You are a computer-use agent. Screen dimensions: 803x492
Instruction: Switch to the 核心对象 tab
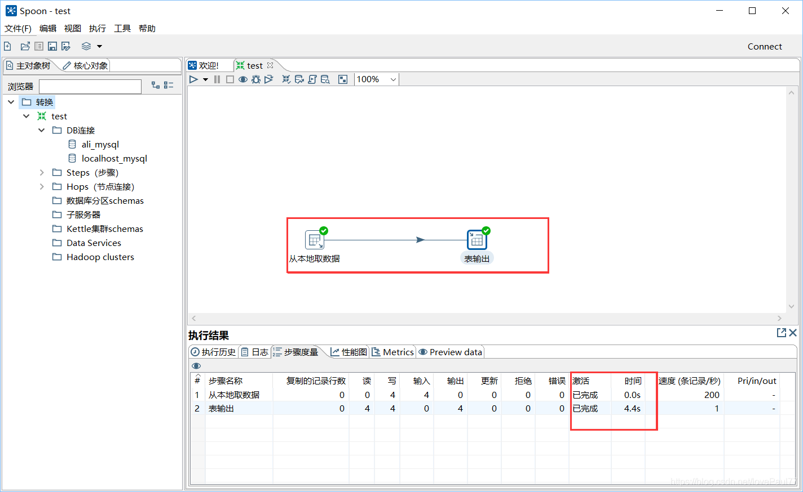click(85, 66)
